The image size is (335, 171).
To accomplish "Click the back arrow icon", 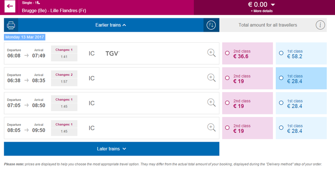I will 10,7.
